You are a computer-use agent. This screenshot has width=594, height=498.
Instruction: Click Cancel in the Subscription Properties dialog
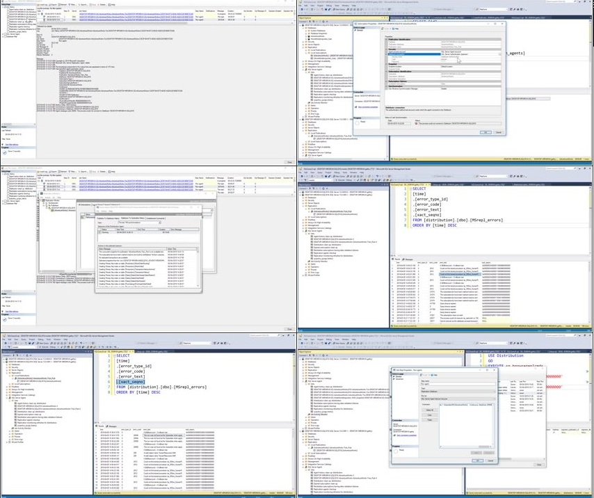click(x=499, y=133)
